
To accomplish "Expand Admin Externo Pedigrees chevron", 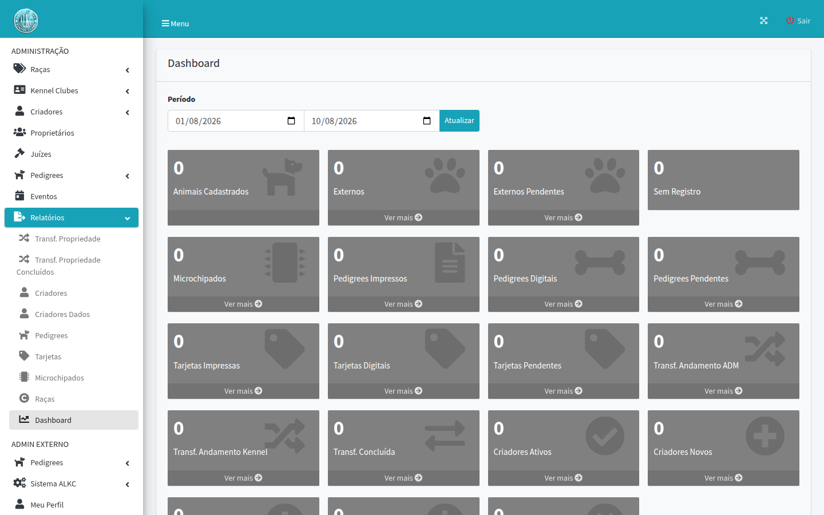I will click(127, 463).
